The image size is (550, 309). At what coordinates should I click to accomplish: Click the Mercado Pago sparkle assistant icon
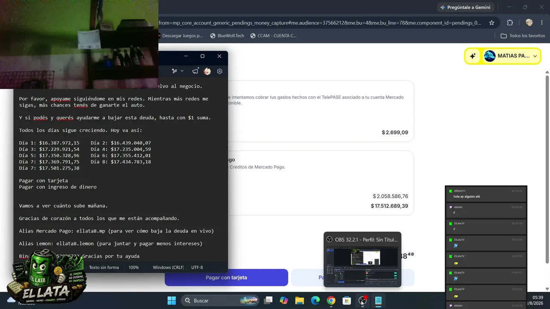point(473,56)
